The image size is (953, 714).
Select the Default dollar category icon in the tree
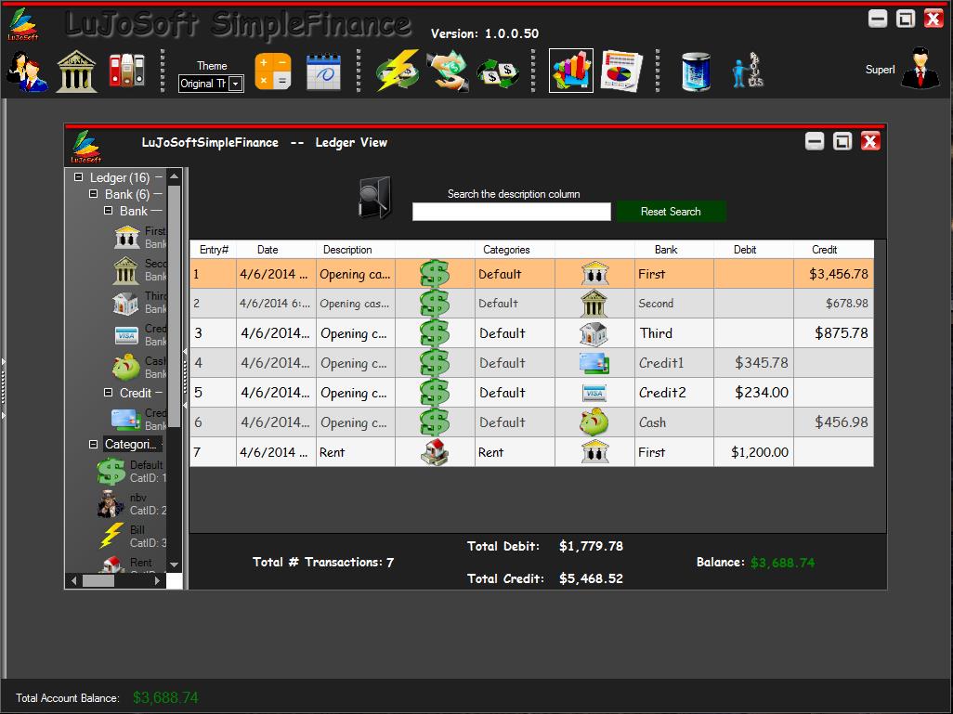tap(111, 472)
